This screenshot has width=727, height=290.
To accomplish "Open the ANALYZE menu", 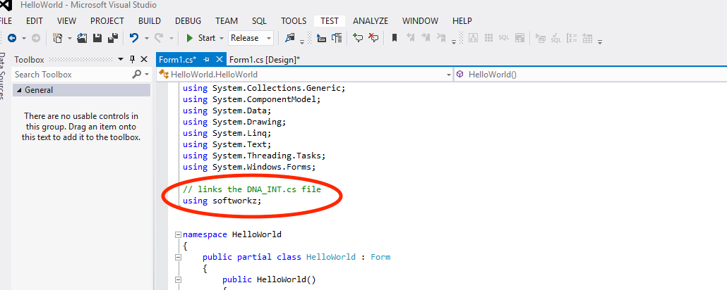I will (371, 21).
